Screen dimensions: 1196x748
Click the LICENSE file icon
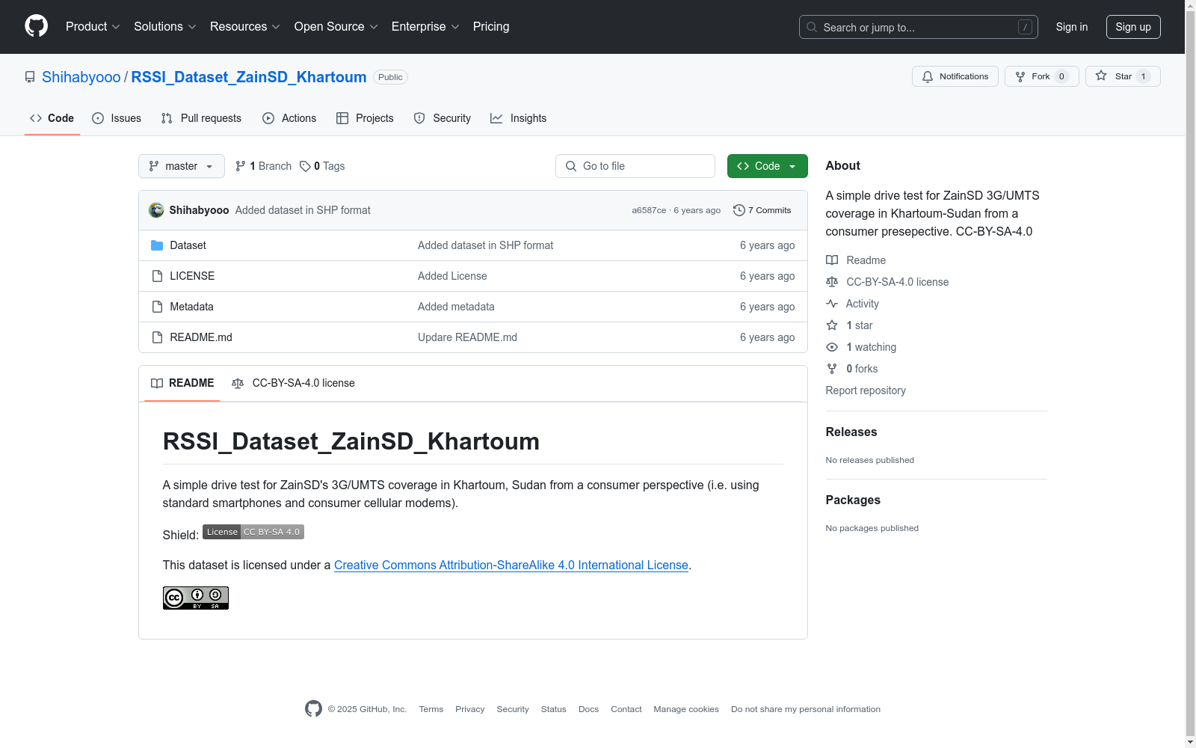[x=157, y=276]
